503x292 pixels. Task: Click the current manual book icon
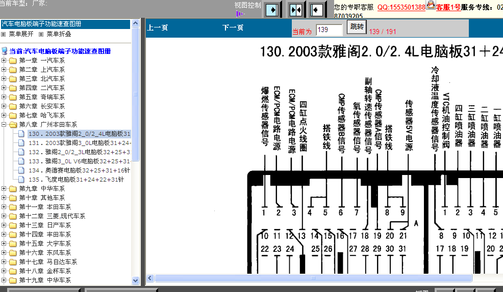(5, 51)
